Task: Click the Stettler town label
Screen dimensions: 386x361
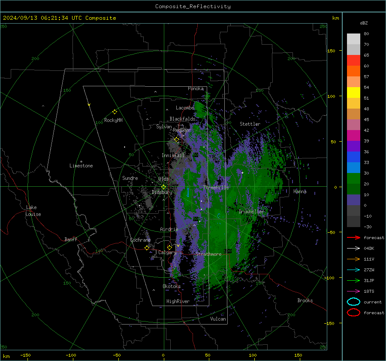Action: (x=250, y=124)
